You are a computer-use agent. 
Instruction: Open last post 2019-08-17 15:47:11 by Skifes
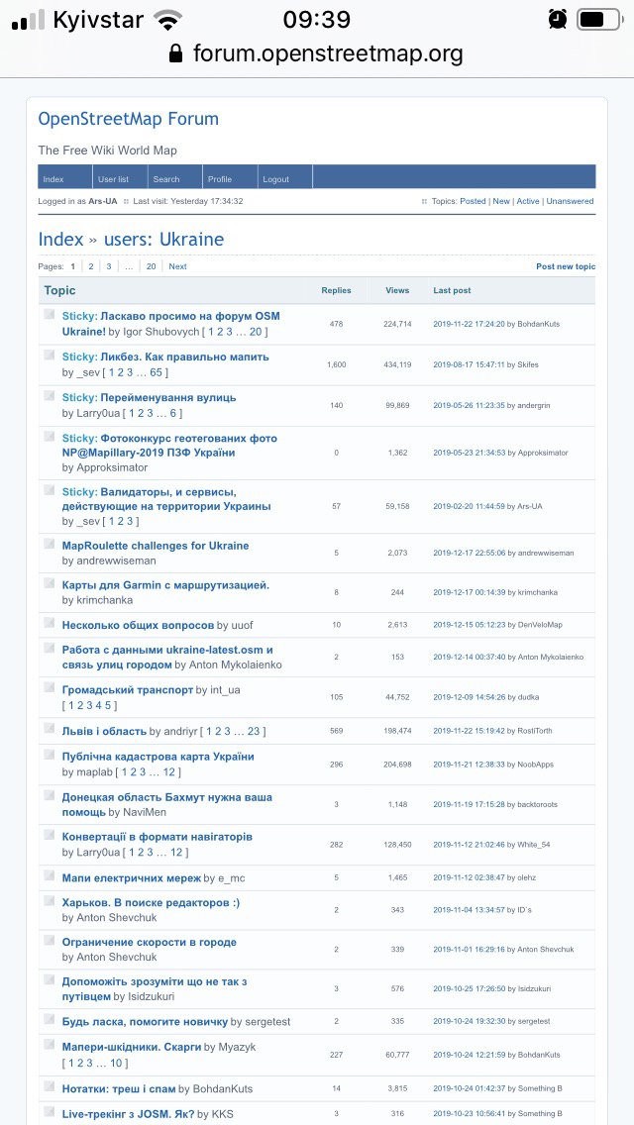click(469, 364)
